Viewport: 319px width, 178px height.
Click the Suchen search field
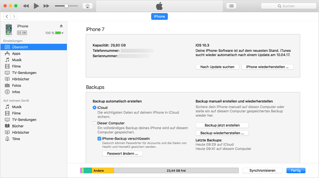click(x=288, y=6)
